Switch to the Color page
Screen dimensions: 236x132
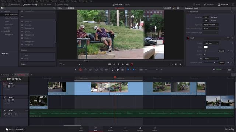[125, 129]
